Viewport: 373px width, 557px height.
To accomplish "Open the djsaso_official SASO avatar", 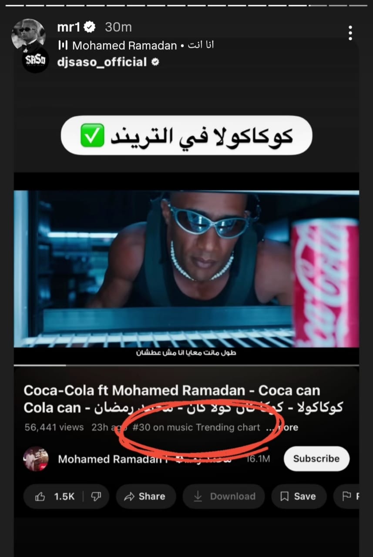I will point(35,61).
